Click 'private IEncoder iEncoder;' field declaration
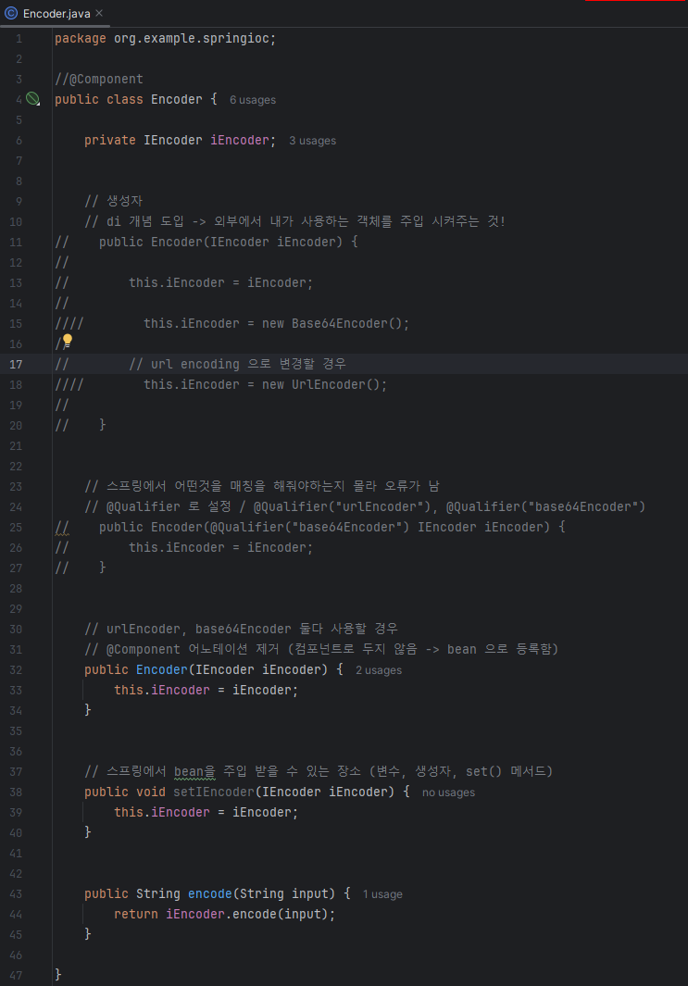This screenshot has height=986, width=688. pos(180,140)
